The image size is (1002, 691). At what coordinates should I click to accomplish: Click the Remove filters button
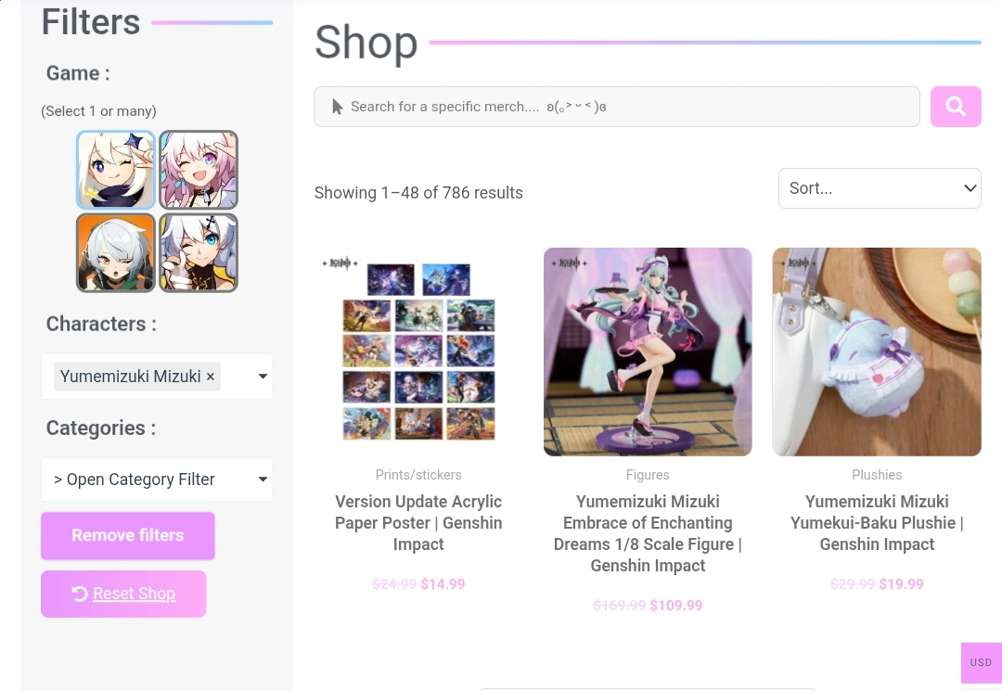pyautogui.click(x=128, y=536)
